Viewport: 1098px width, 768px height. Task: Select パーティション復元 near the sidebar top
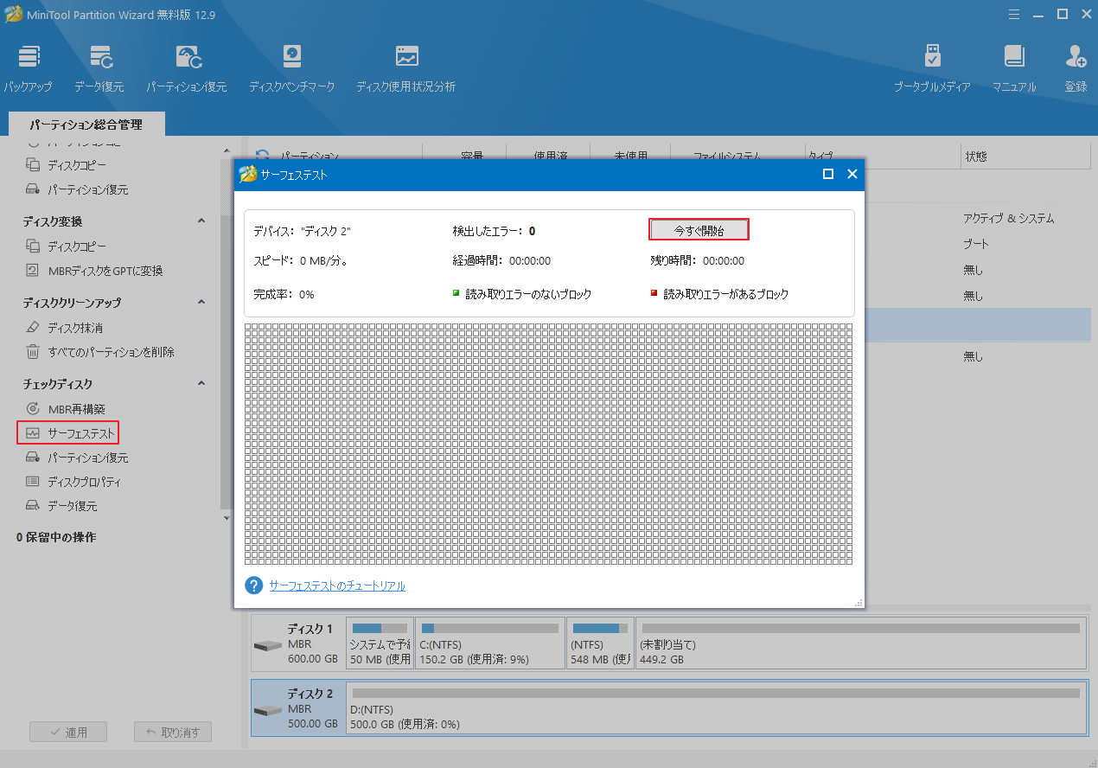tap(77, 189)
